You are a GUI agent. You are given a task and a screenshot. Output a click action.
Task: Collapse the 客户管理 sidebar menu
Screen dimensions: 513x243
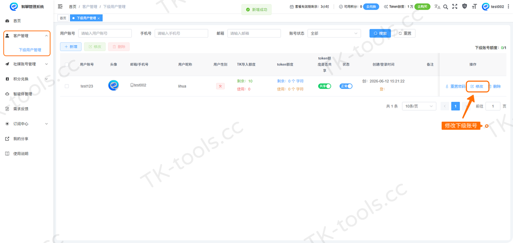27,36
